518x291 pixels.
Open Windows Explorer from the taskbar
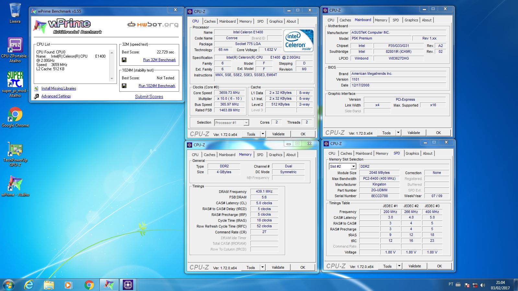[49, 285]
